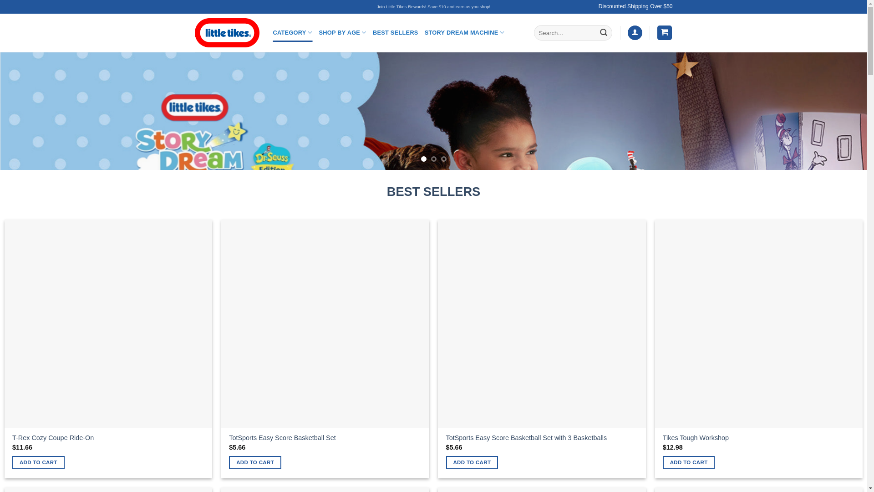The height and width of the screenshot is (492, 874).
Task: Open Tikes Tough Workshop product link
Action: [x=696, y=438]
